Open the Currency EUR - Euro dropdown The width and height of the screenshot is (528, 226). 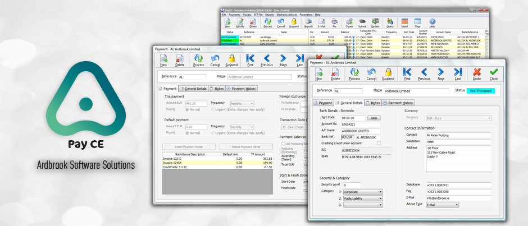458,118
